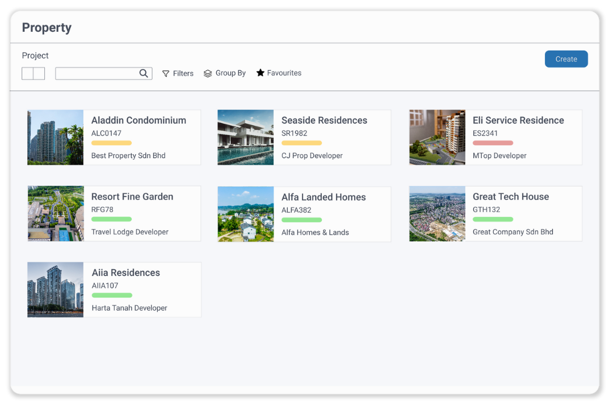Open the Filters funnel icon
Screen dimensions: 613x408
point(166,74)
